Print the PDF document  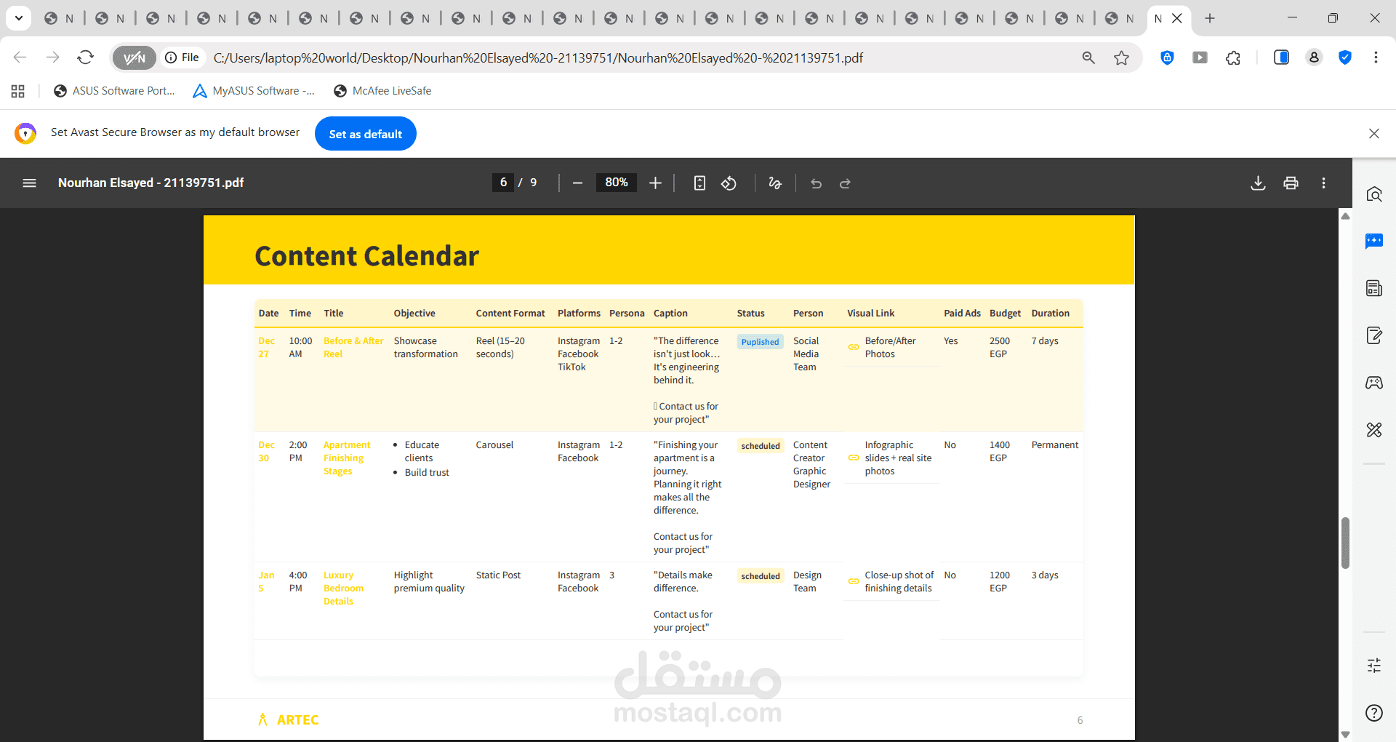click(1291, 183)
